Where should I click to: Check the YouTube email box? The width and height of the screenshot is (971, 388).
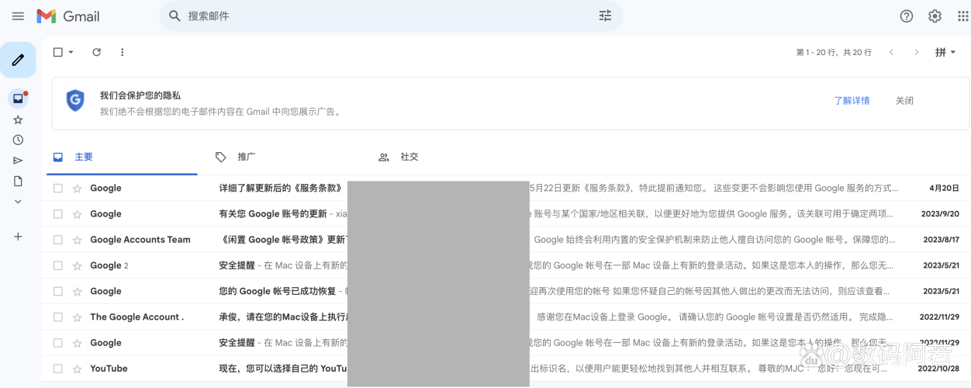point(57,369)
